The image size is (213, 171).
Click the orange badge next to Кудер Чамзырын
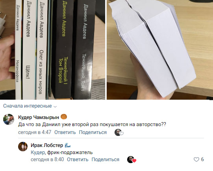pos(64,117)
